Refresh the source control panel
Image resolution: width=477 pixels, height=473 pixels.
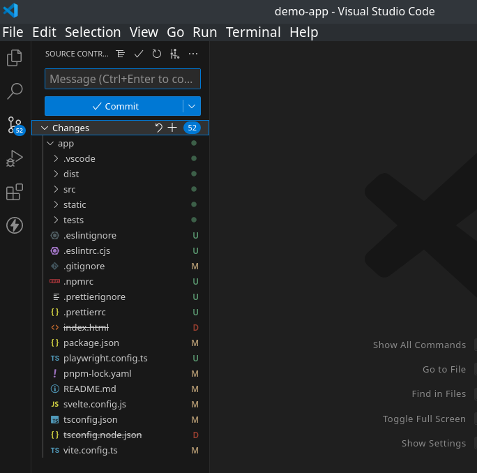157,54
